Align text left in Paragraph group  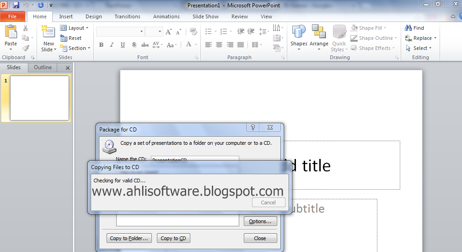pyautogui.click(x=209, y=45)
